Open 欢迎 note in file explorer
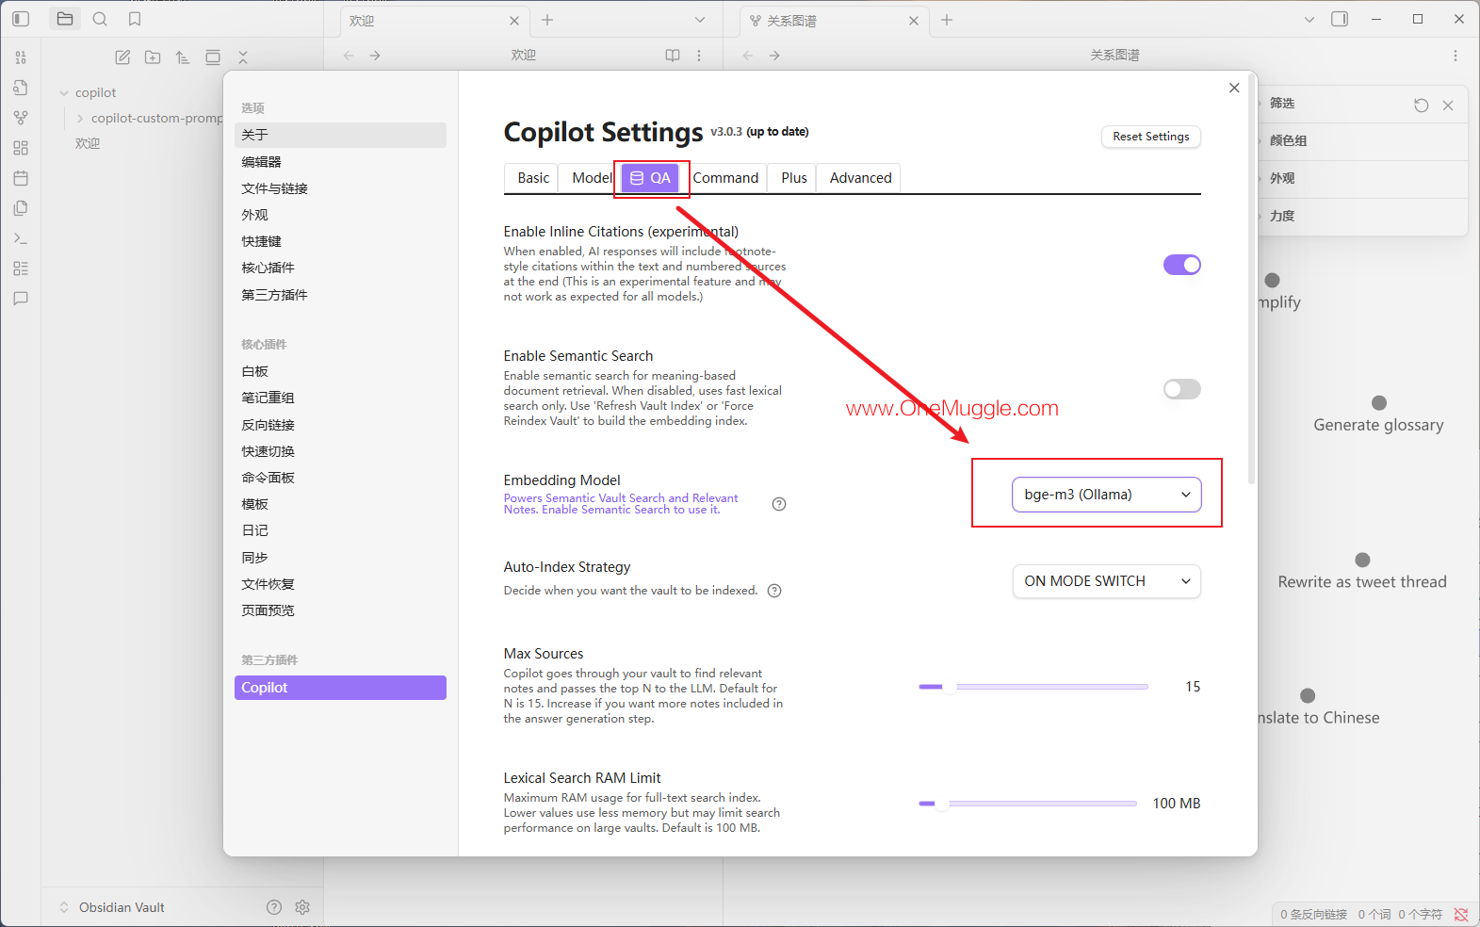The image size is (1480, 927). [x=88, y=143]
